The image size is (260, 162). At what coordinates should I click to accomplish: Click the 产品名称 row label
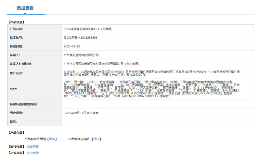17,29
